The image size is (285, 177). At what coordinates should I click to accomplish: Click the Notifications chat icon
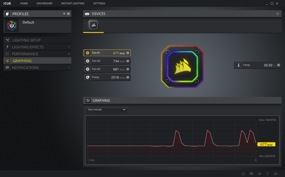pyautogui.click(x=7, y=67)
